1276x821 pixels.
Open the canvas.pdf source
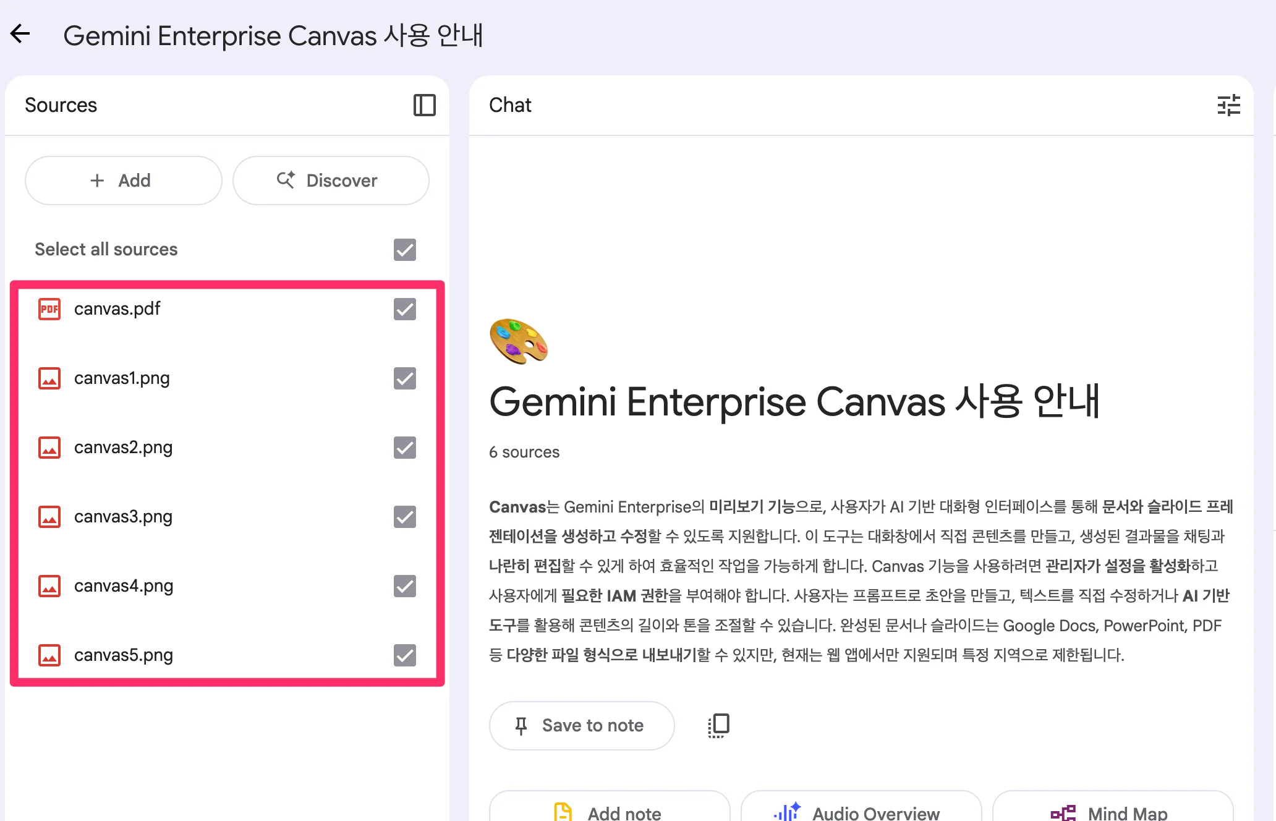click(x=117, y=308)
